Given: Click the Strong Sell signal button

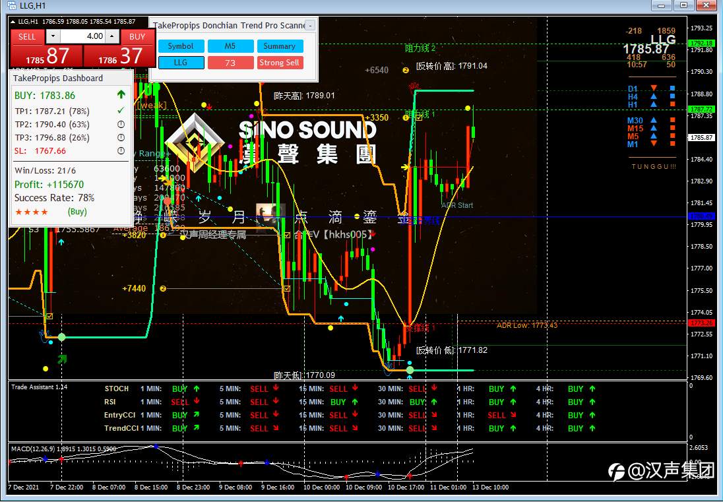Looking at the screenshot, I should pyautogui.click(x=280, y=63).
